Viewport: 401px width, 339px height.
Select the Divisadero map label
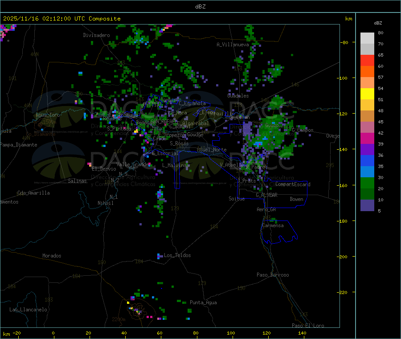tap(96, 35)
